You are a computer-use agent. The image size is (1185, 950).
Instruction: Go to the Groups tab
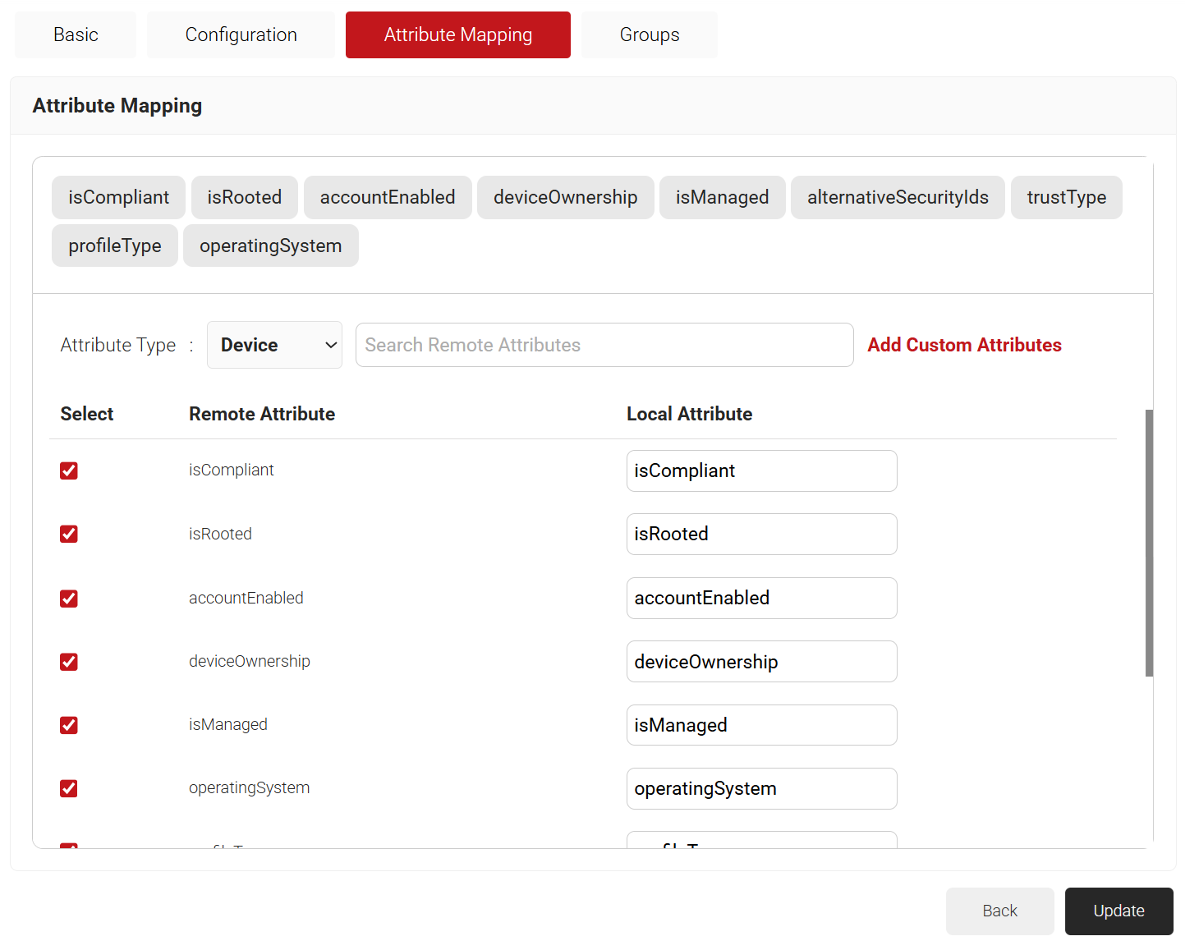coord(649,34)
